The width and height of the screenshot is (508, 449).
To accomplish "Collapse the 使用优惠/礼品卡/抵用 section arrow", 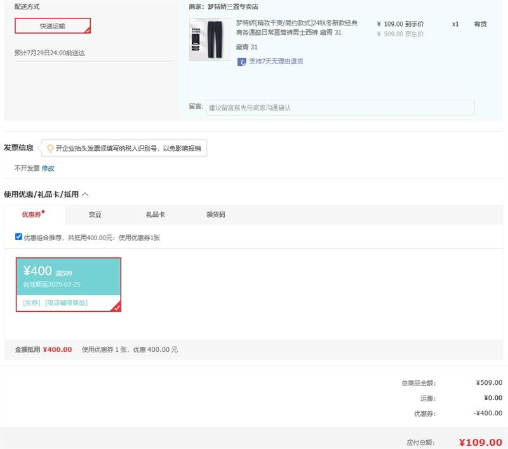I will [x=86, y=194].
